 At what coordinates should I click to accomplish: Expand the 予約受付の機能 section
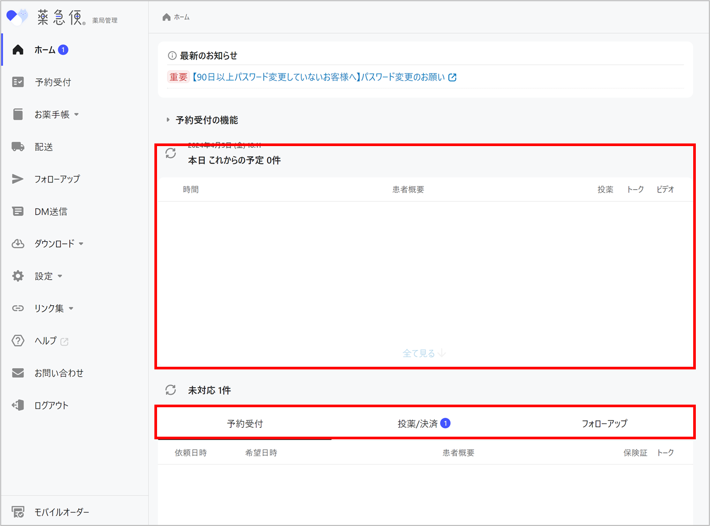pyautogui.click(x=168, y=119)
